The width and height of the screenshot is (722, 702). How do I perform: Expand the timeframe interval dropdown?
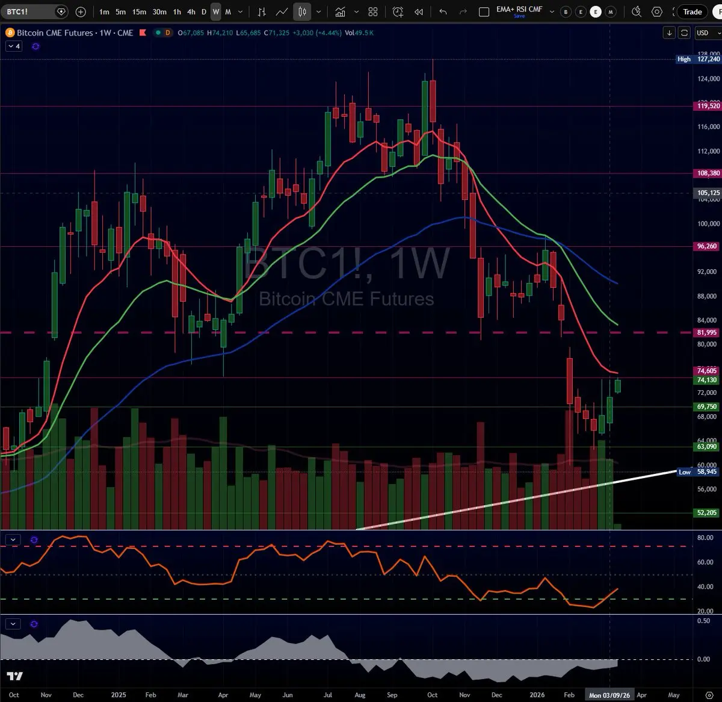pos(241,11)
